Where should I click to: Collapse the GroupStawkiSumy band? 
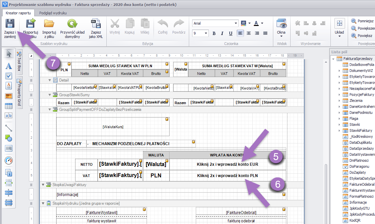point(50,95)
